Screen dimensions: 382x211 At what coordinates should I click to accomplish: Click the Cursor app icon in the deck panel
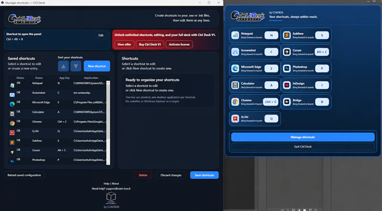(287, 52)
